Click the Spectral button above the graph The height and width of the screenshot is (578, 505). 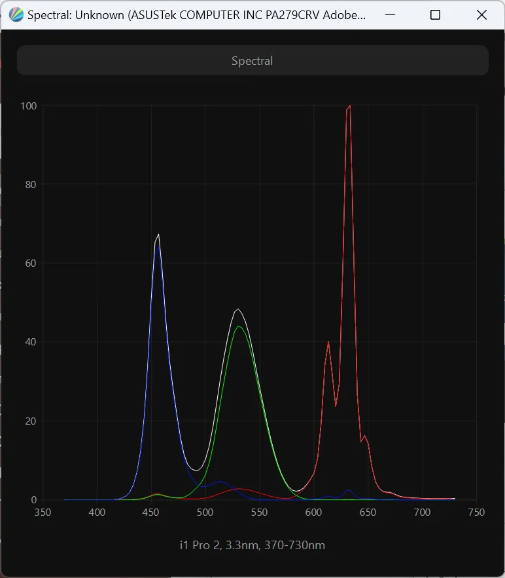[252, 61]
